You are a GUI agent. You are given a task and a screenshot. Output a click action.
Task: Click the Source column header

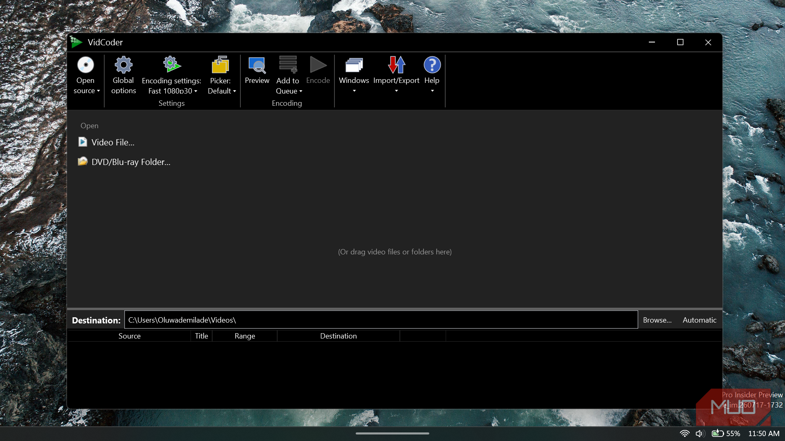(x=129, y=336)
